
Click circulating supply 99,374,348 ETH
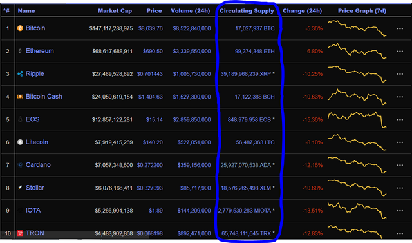coord(255,52)
